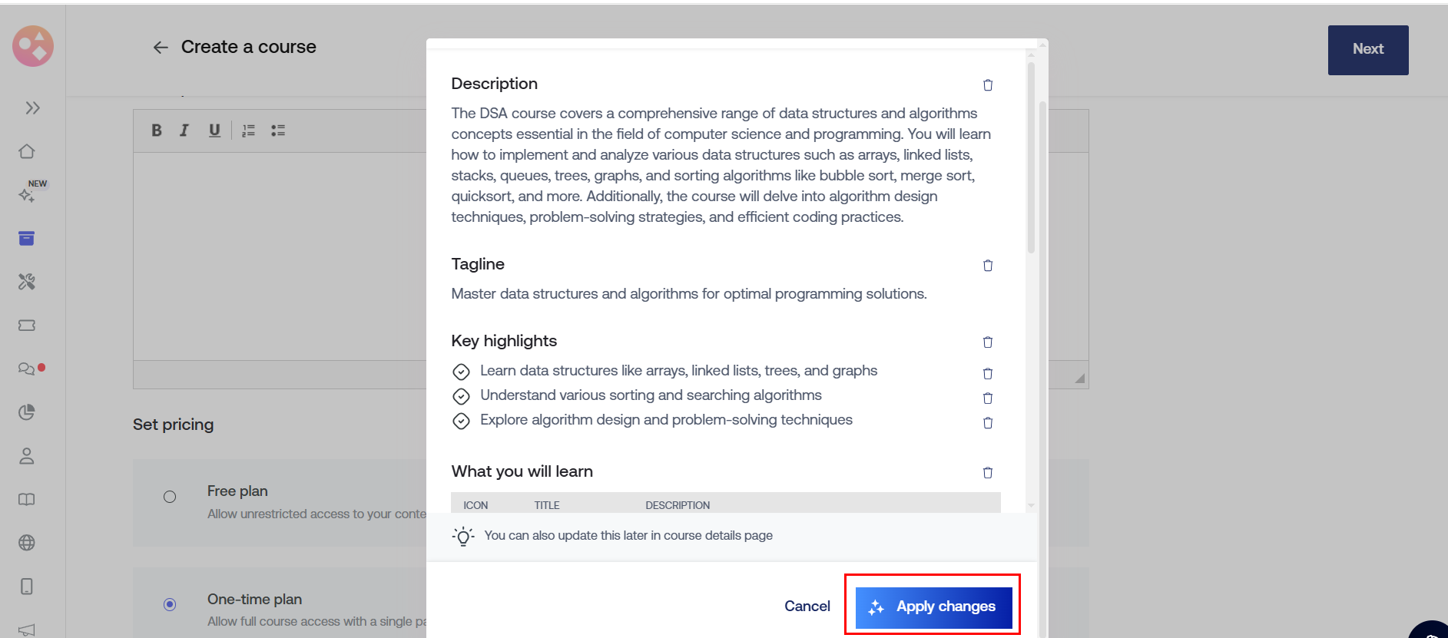Screen dimensions: 1448x638
Task: Cancel the AI suggestions dialog
Action: pyautogui.click(x=807, y=607)
